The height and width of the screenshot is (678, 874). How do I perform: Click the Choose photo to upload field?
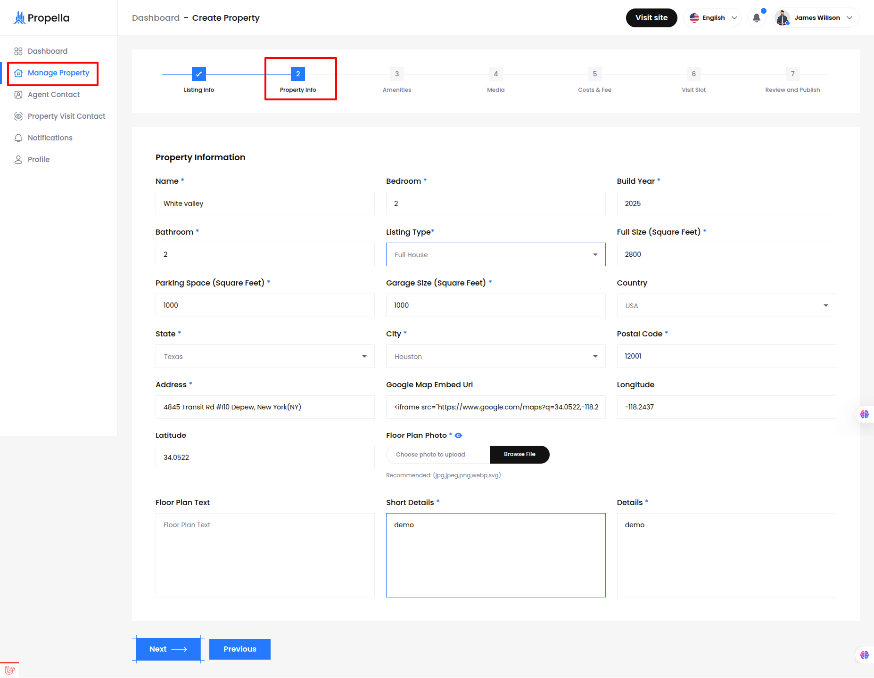438,455
